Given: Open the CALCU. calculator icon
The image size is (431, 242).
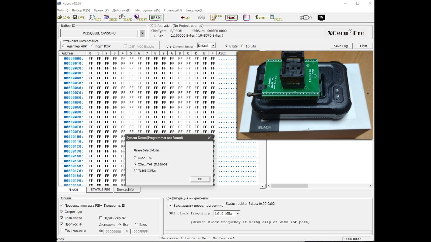Looking at the screenshot, I should point(276,18).
